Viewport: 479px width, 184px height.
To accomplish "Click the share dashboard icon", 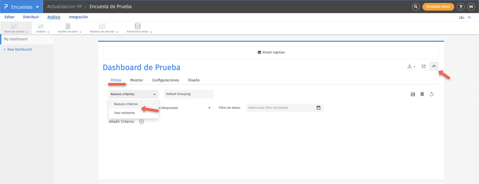I will 424,66.
